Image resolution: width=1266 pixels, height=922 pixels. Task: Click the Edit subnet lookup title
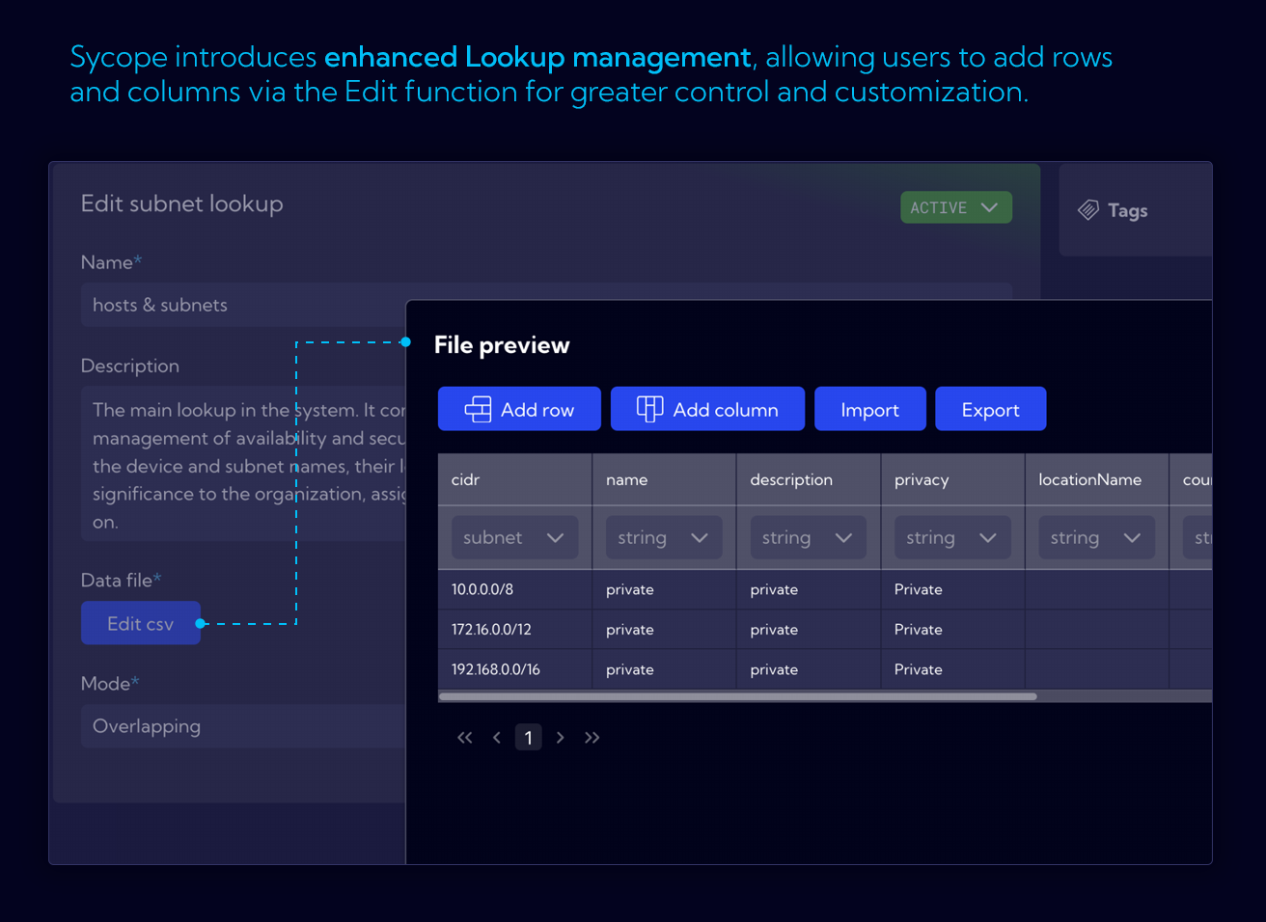point(182,203)
